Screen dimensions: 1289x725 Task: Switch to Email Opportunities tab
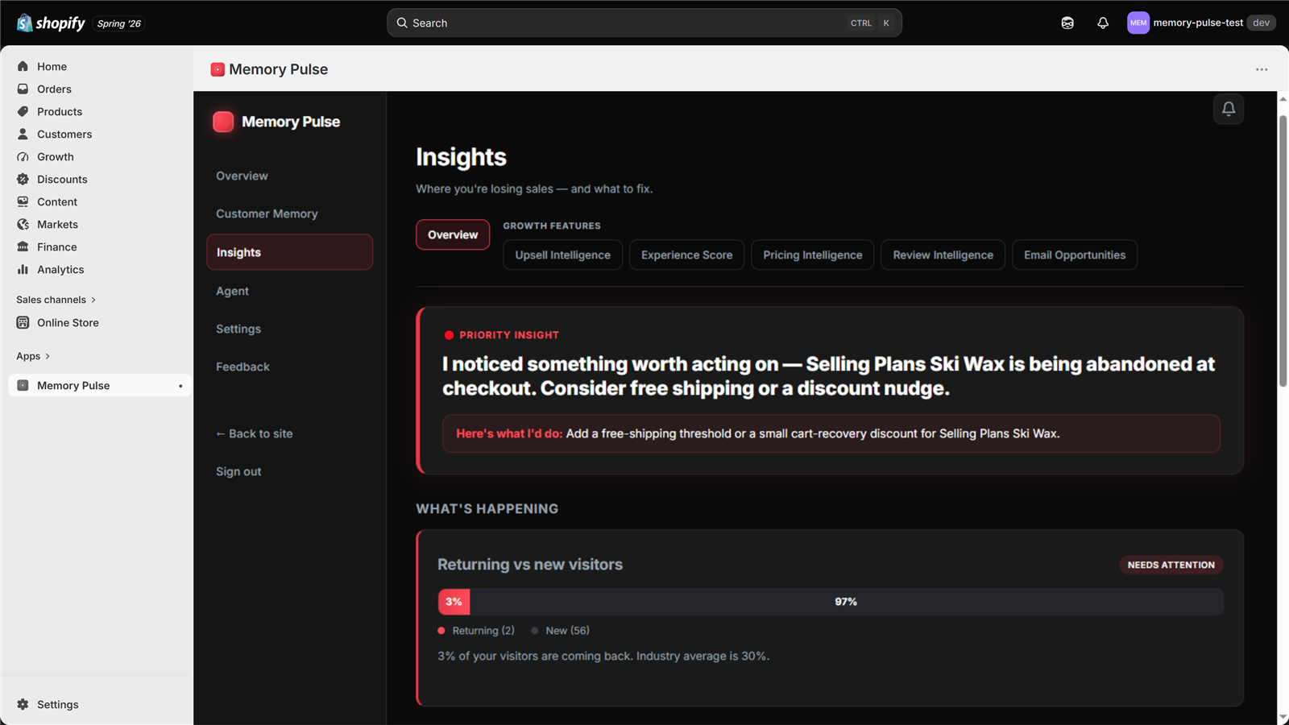point(1075,255)
